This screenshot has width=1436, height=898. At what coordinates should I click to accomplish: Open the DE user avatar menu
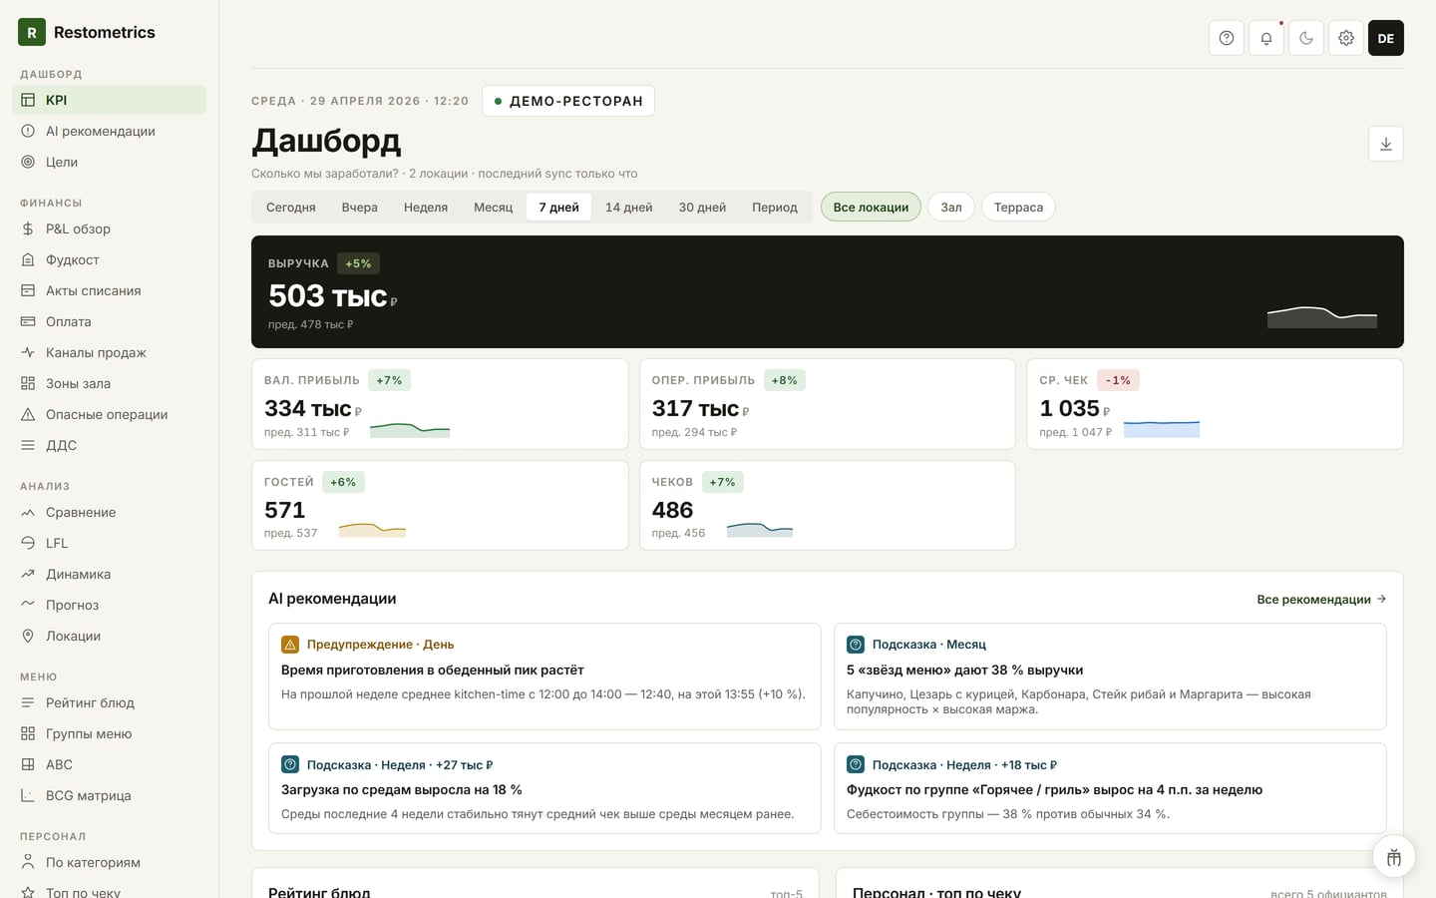(1386, 38)
